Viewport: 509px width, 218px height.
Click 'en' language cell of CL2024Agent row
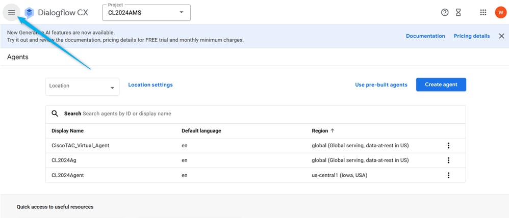click(x=185, y=175)
